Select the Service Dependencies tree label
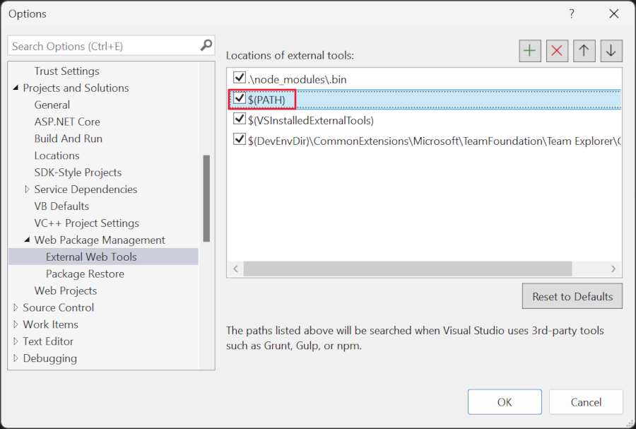The width and height of the screenshot is (636, 429). [86, 189]
